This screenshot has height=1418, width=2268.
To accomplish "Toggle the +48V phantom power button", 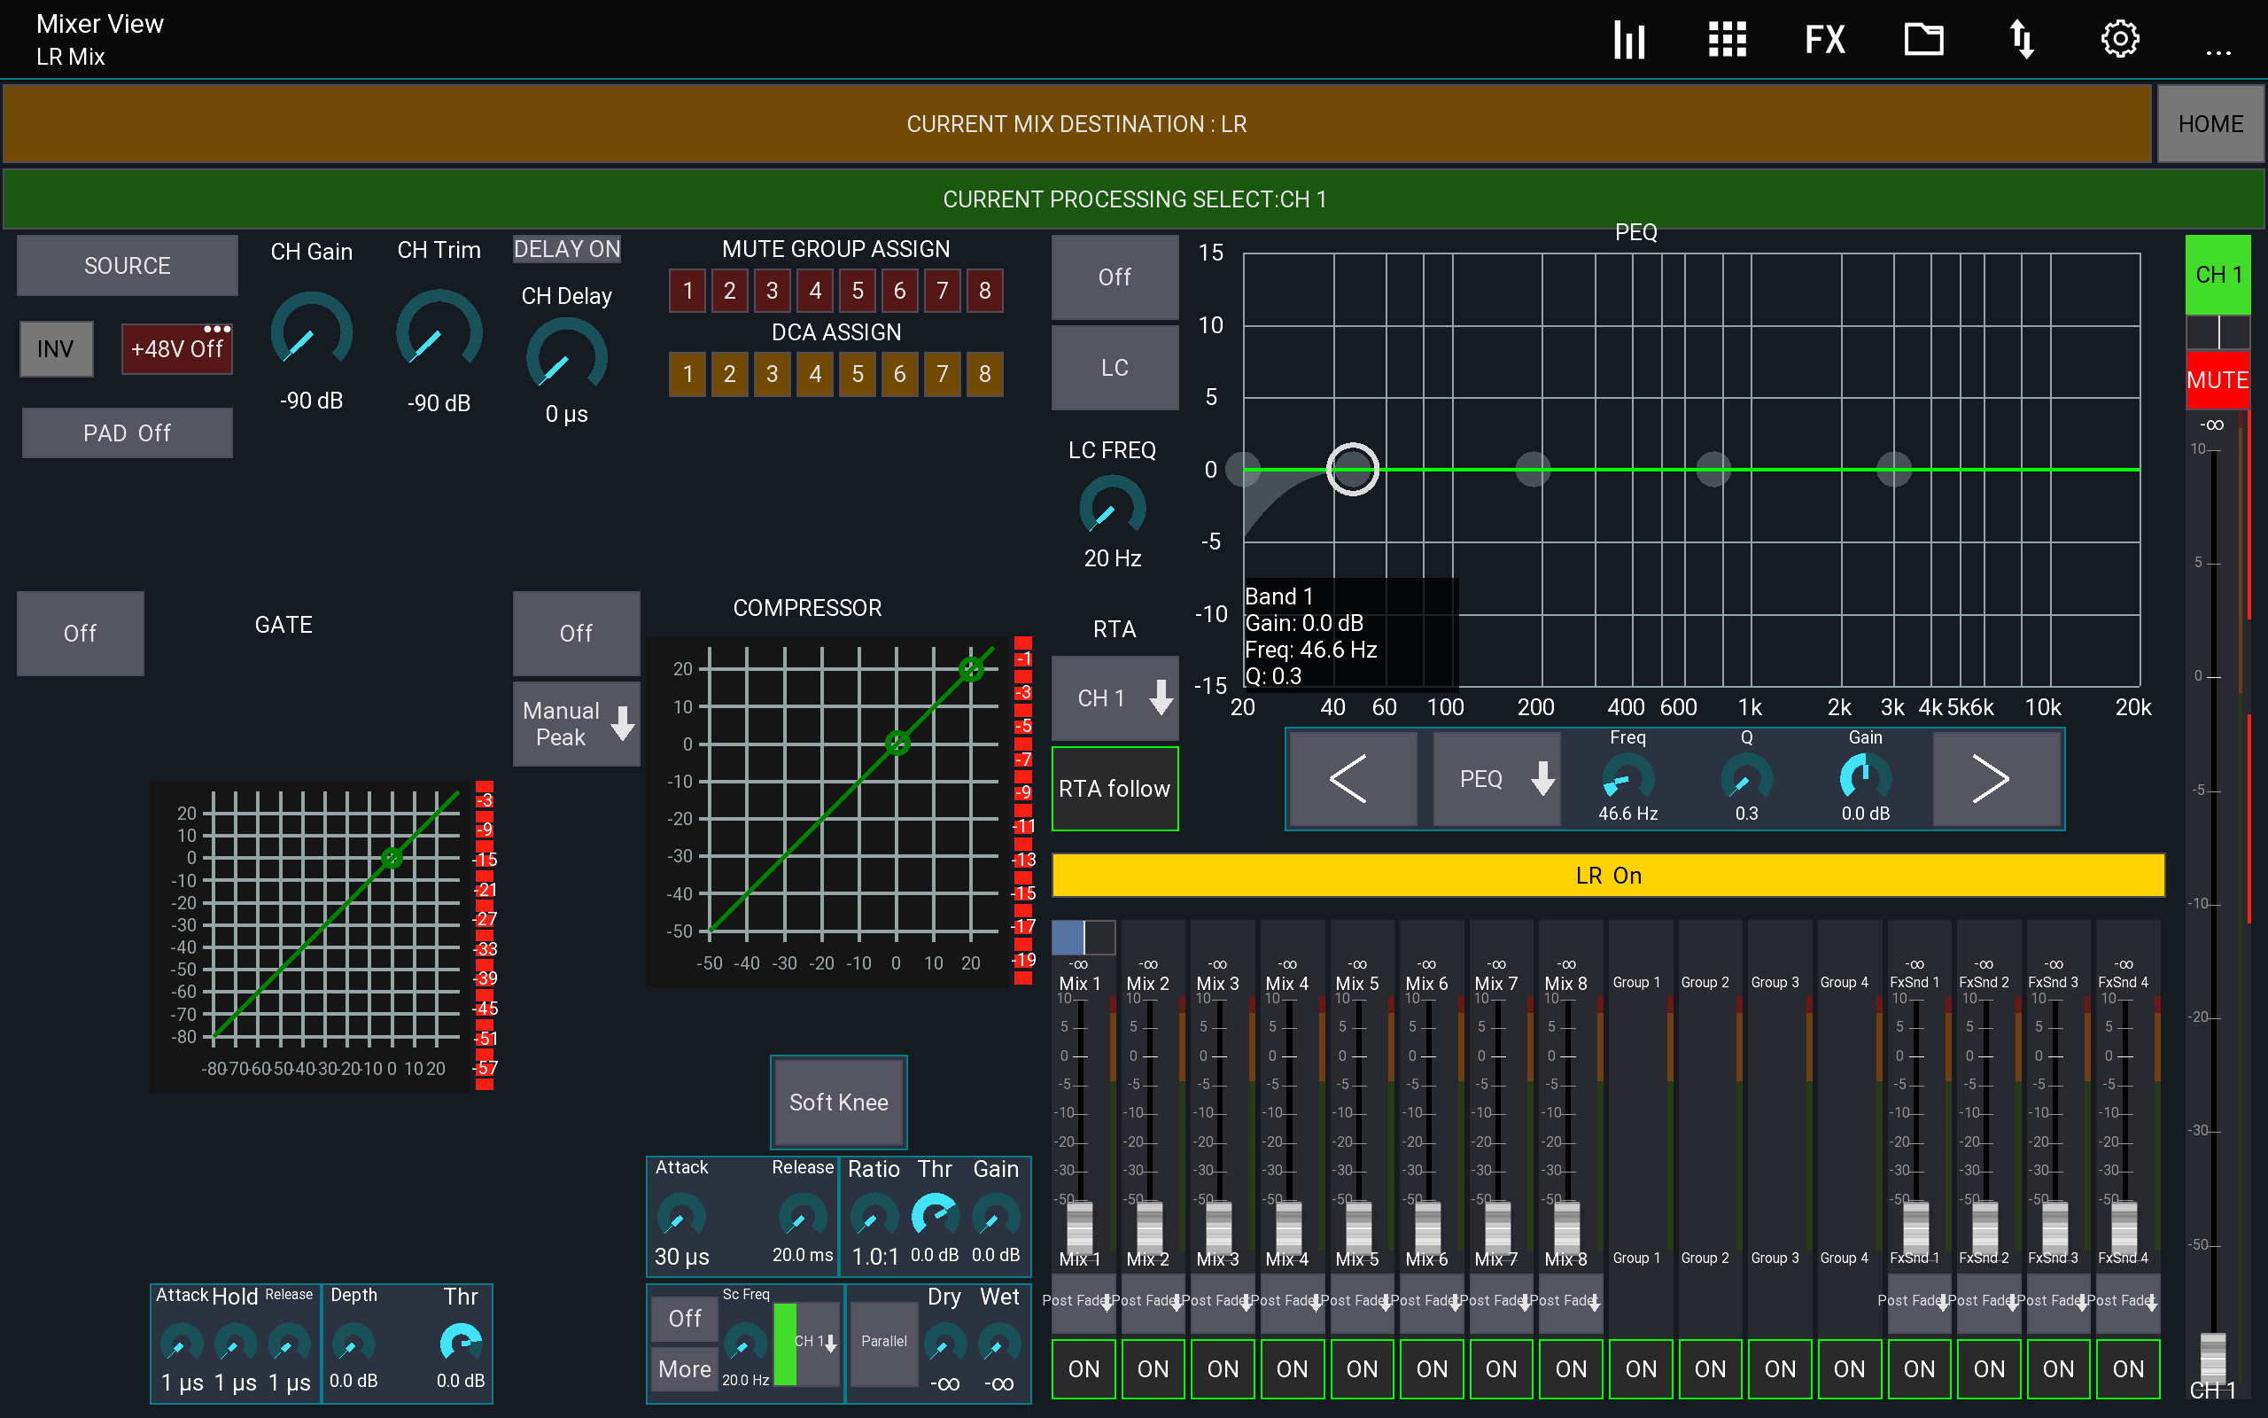I will pos(176,349).
